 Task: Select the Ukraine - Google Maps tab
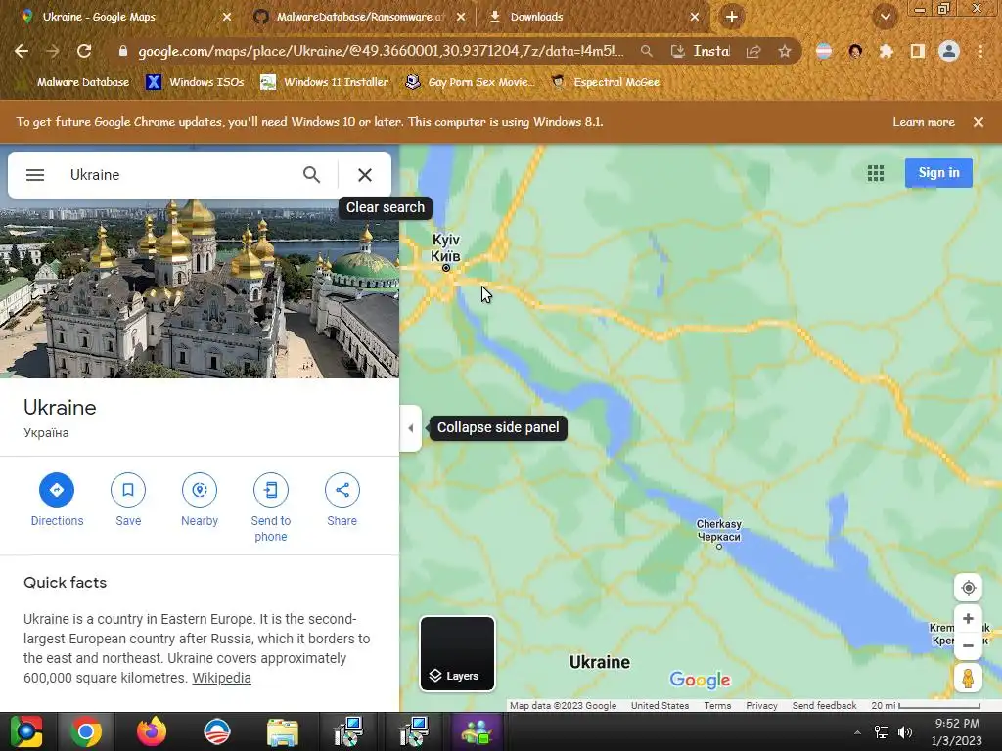click(125, 17)
